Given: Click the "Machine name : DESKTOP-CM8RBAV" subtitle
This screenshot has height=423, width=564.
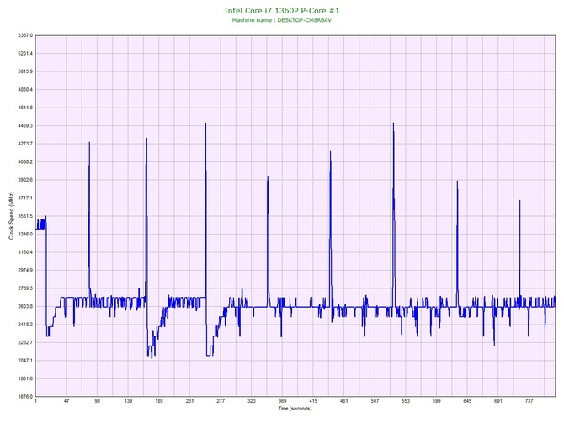Looking at the screenshot, I should coord(282,20).
